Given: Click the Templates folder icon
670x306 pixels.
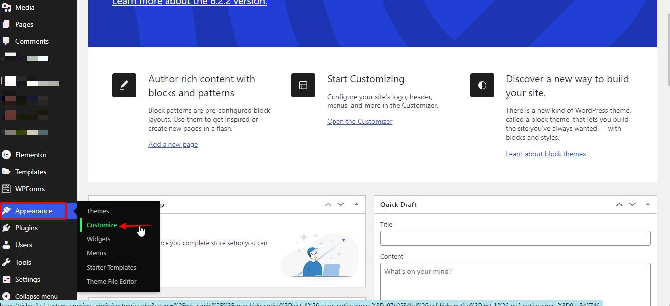Looking at the screenshot, I should 6,172.
